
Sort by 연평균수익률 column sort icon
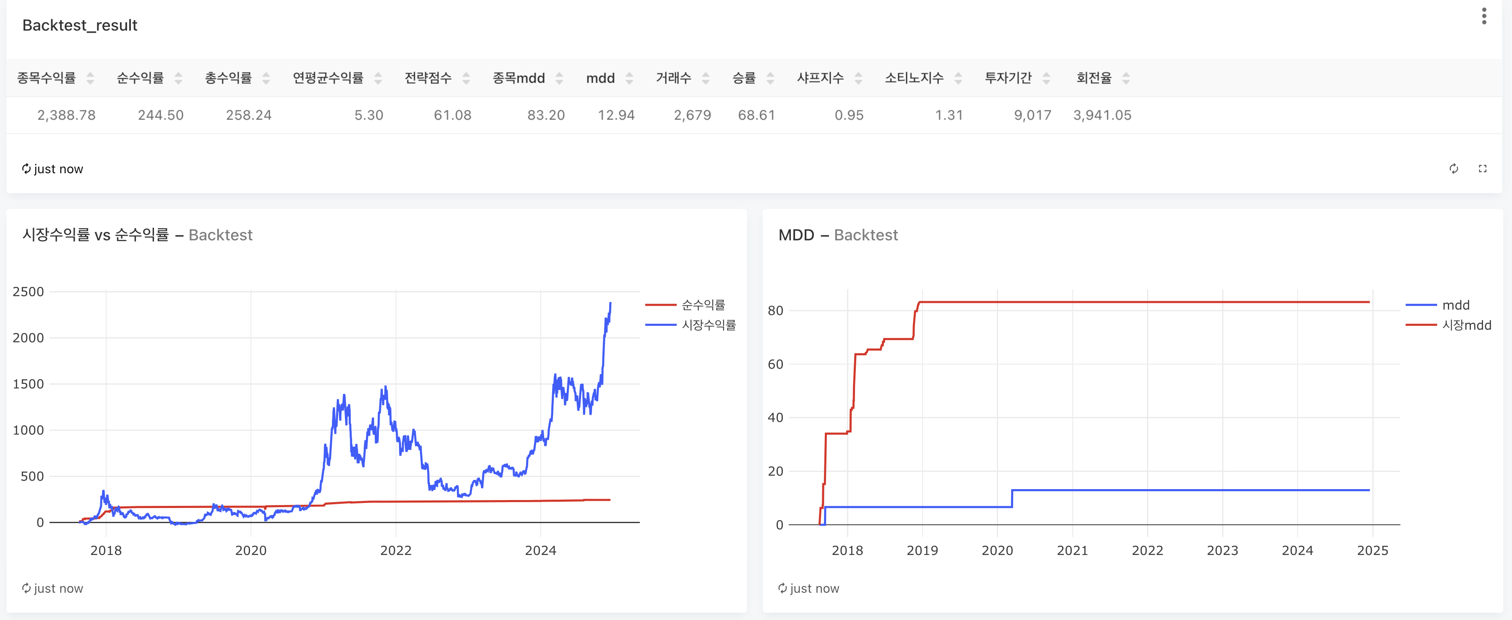378,78
